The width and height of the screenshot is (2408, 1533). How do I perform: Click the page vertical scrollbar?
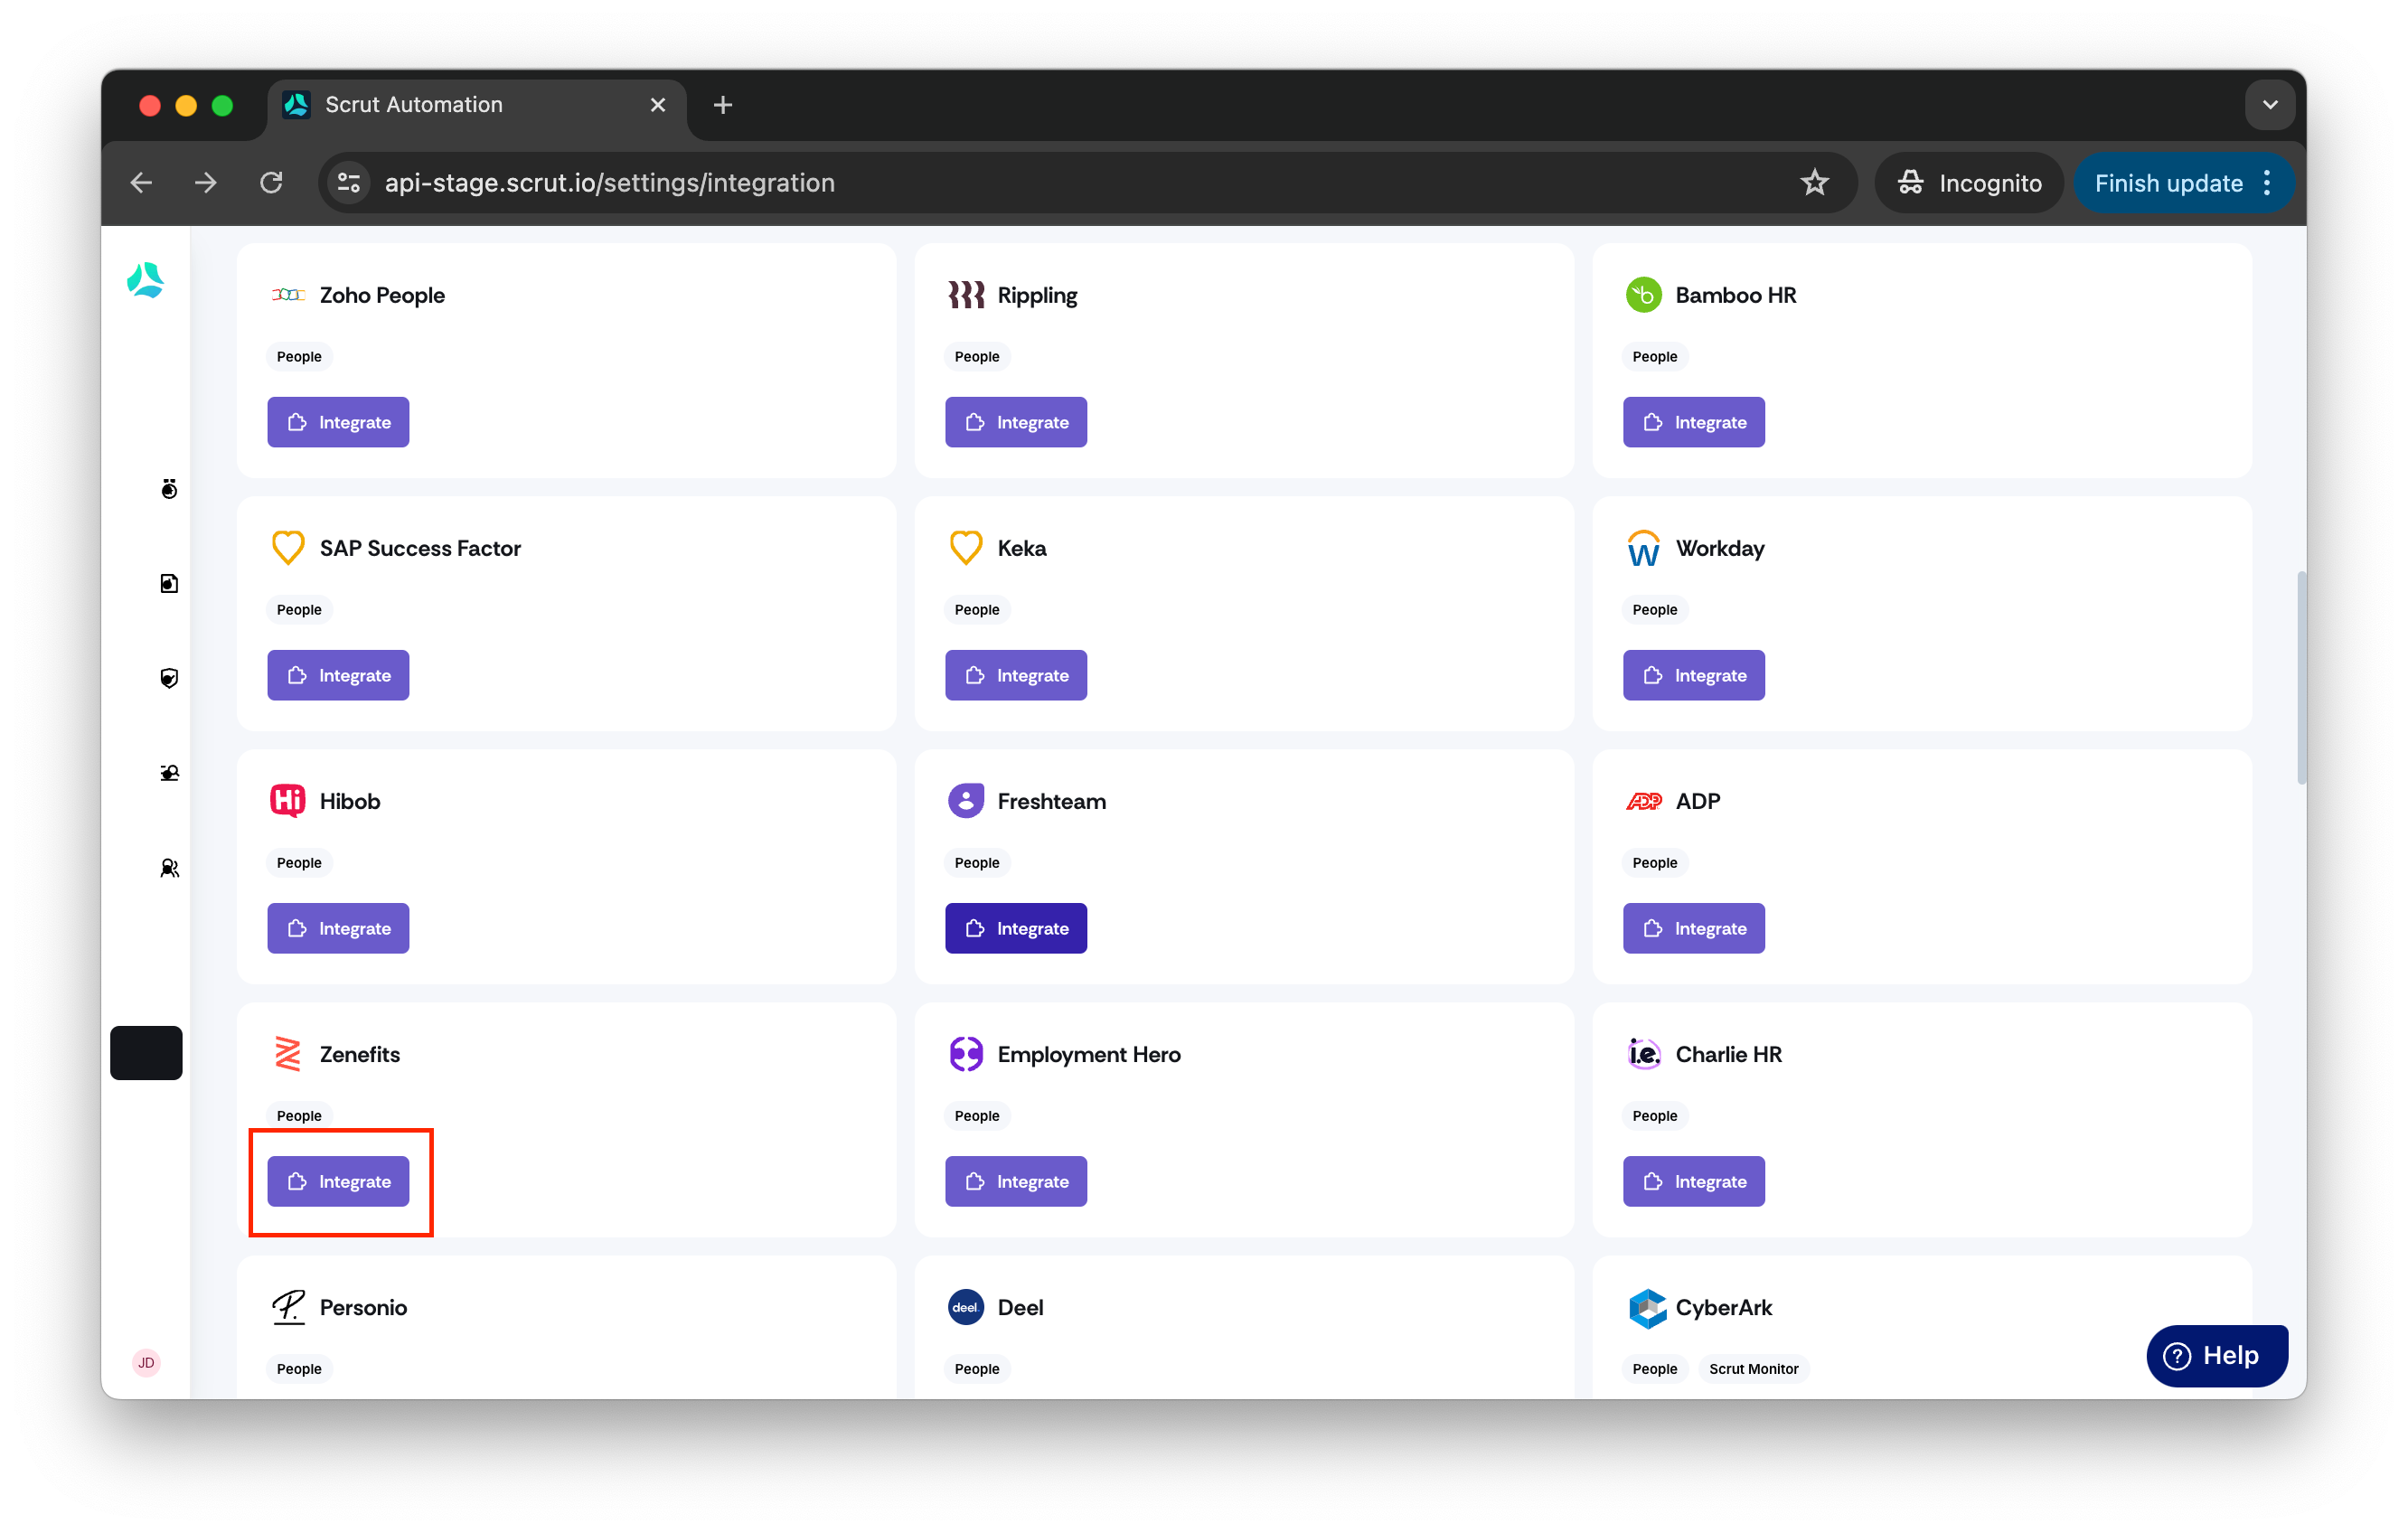point(2301,677)
